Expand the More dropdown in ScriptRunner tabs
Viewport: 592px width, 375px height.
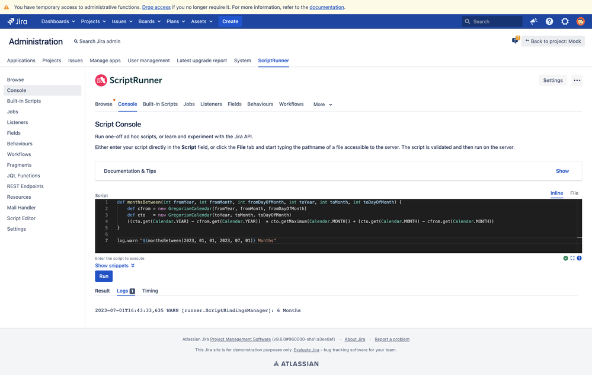[x=322, y=104]
